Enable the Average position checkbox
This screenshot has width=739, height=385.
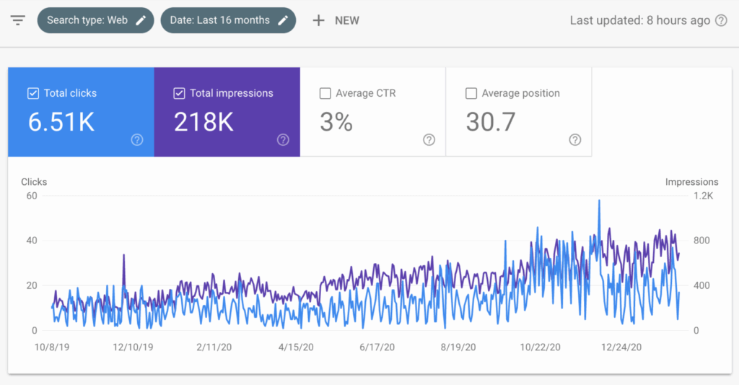click(x=471, y=93)
